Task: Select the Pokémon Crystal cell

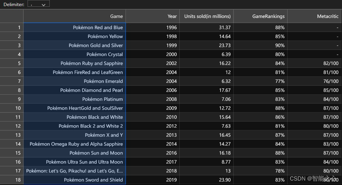Action: point(75,54)
